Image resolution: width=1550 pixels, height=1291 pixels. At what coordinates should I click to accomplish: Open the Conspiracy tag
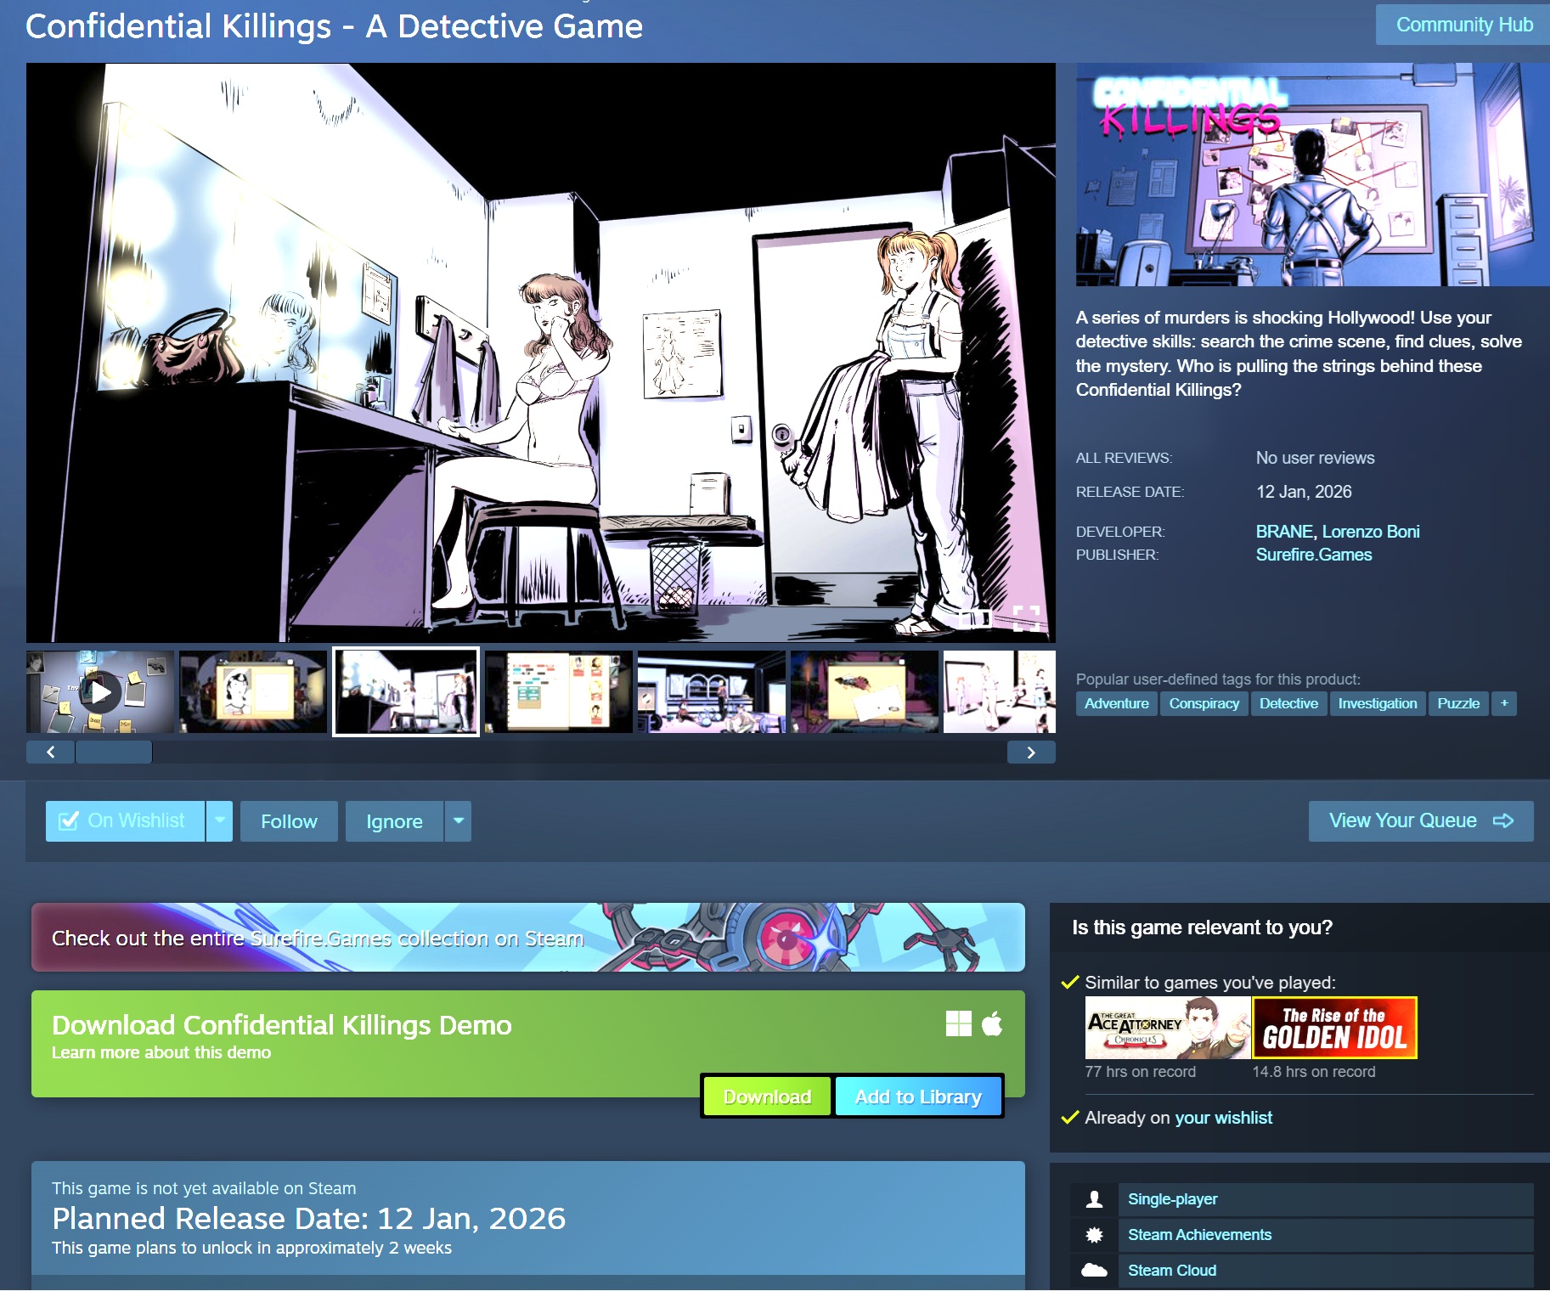(1203, 703)
